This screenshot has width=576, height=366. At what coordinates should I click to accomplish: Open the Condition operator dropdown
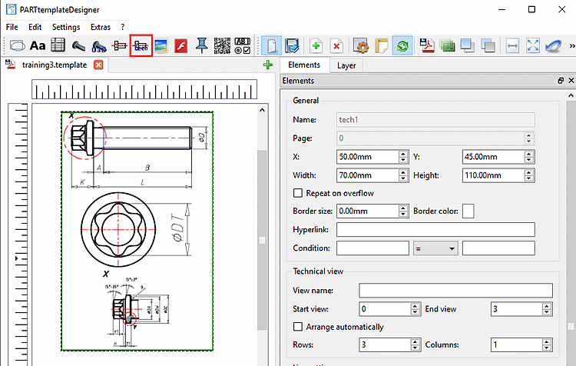(x=436, y=248)
